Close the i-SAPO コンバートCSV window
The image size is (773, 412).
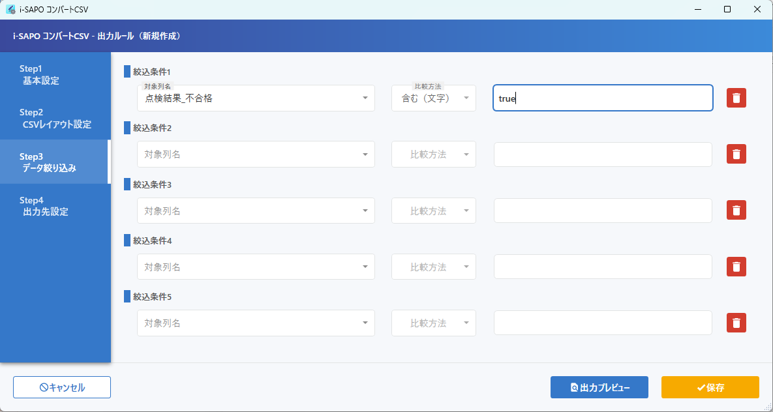point(757,9)
